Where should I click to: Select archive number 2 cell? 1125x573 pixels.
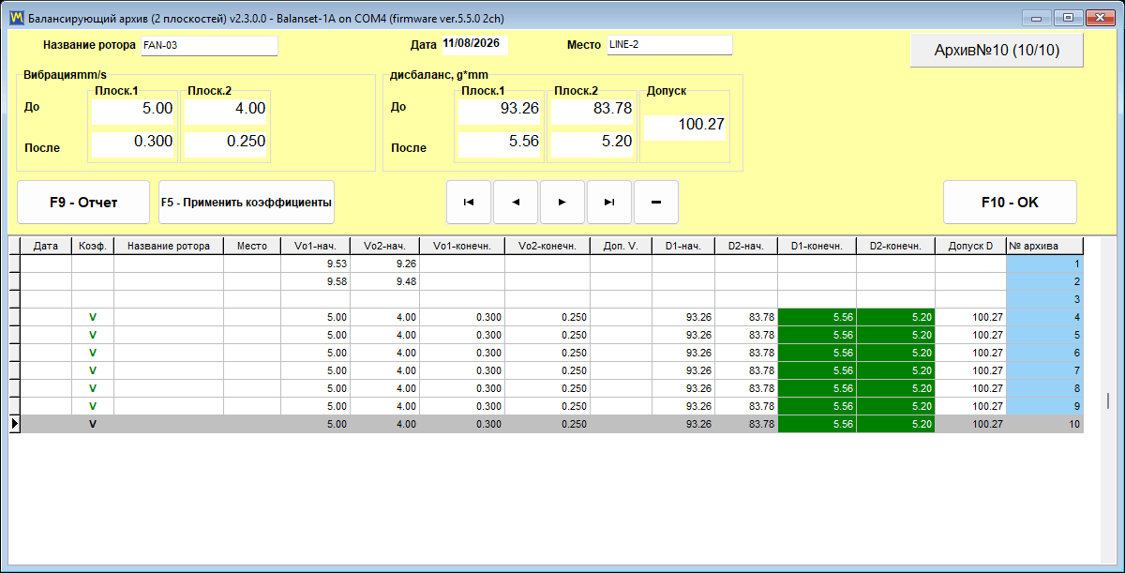[1044, 281]
